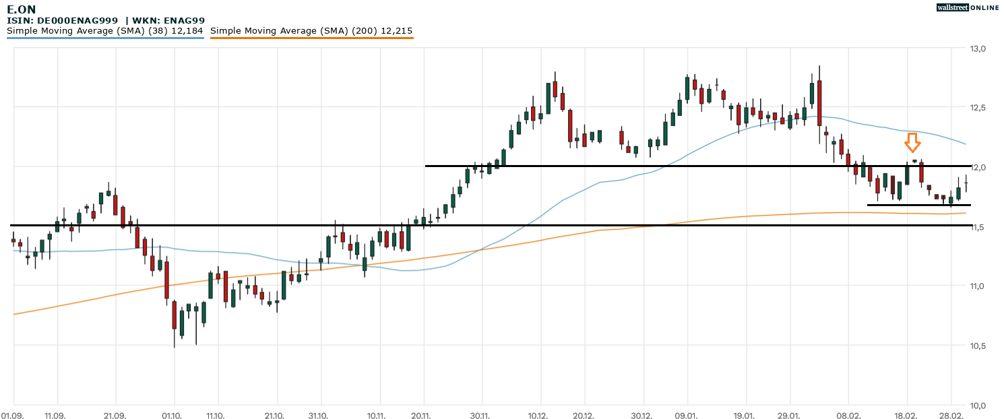The image size is (1004, 419).
Task: Click the 20.11. date axis label
Action: [422, 416]
